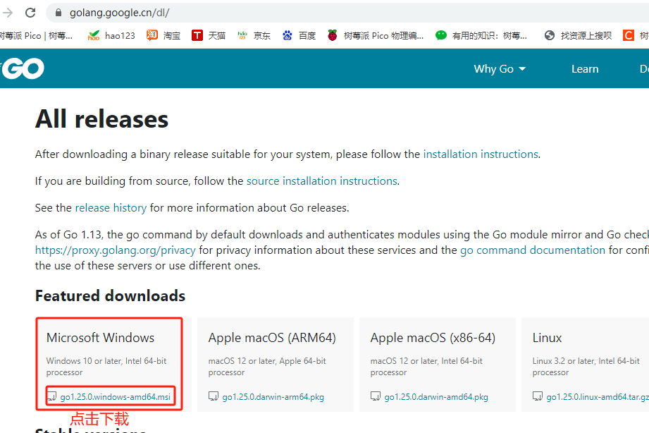Viewport: 649px width, 433px height.
Task: Open the hao123 bookmark
Action: (111, 35)
